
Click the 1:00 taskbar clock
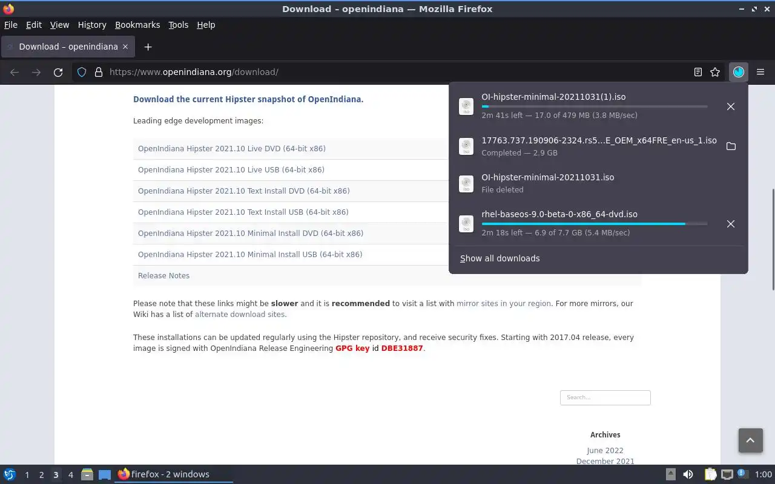763,474
